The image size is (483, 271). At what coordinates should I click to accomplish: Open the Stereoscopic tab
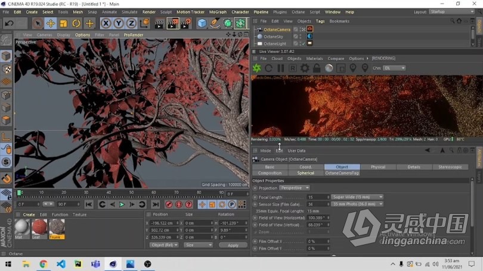pos(450,167)
